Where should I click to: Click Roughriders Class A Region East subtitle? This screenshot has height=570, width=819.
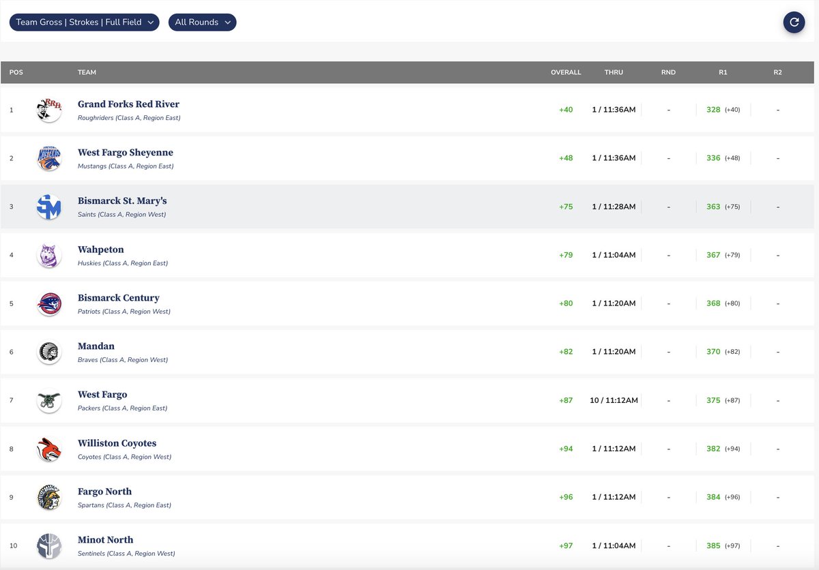tap(129, 118)
